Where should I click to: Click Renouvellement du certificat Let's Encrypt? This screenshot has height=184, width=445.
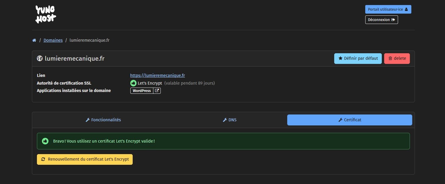tap(85, 159)
